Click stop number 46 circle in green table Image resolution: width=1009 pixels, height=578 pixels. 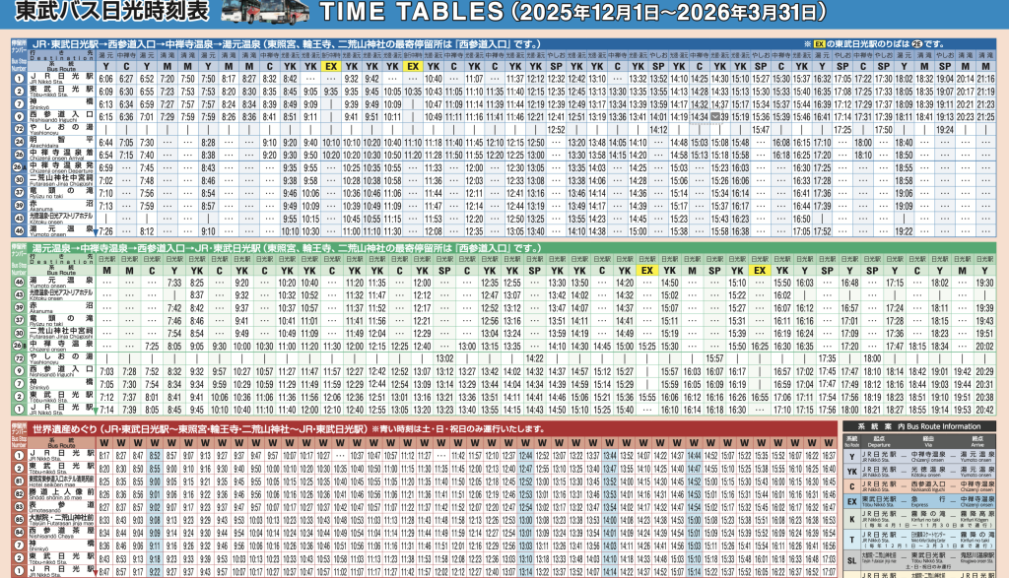point(20,283)
